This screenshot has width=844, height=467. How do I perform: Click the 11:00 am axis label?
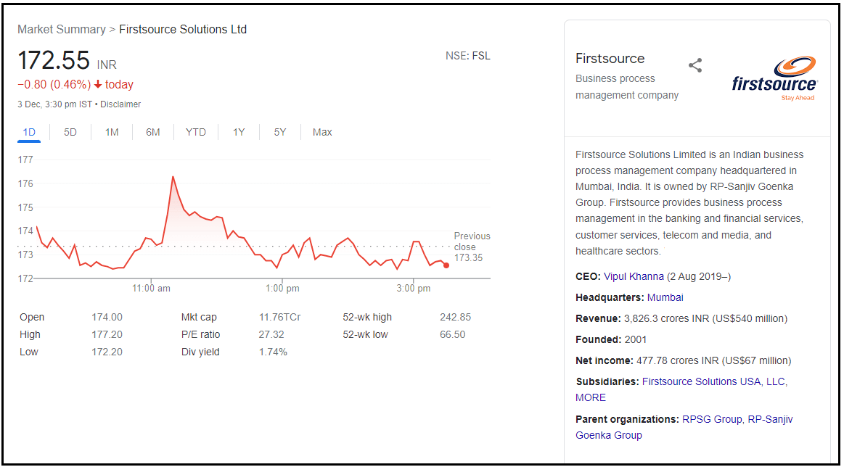151,289
